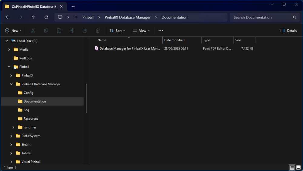Add a new tab with plus button

[73, 7]
